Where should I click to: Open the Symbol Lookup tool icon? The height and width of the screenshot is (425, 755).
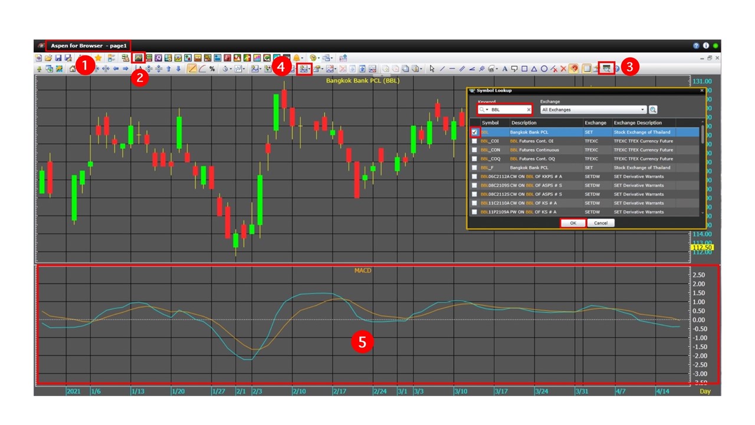607,69
